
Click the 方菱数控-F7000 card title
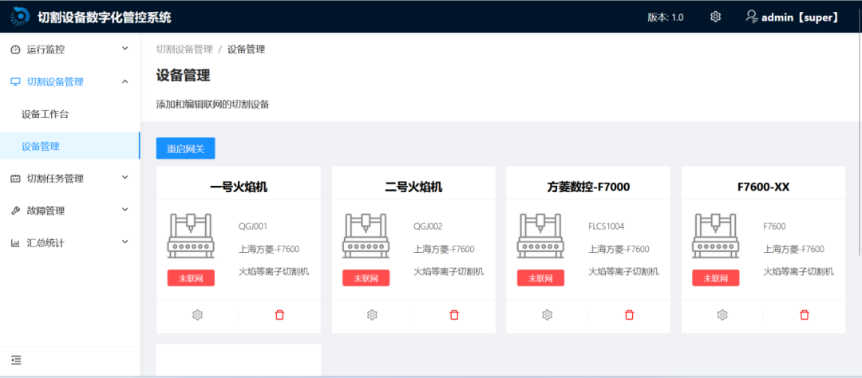click(x=588, y=187)
